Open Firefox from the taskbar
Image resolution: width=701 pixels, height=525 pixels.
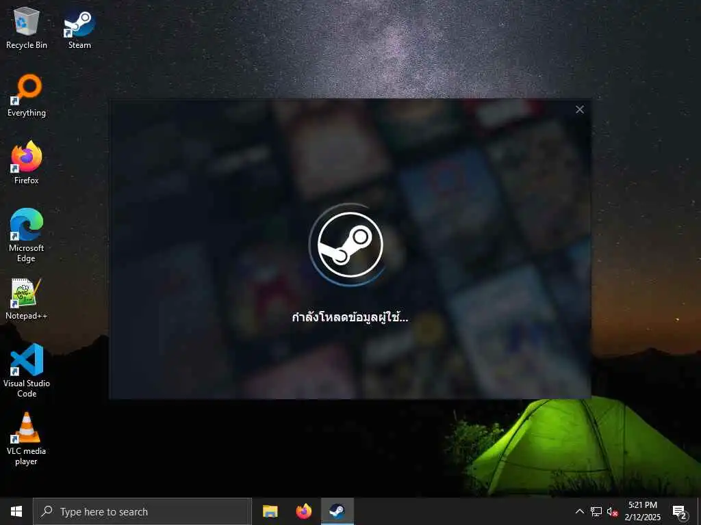tap(303, 511)
